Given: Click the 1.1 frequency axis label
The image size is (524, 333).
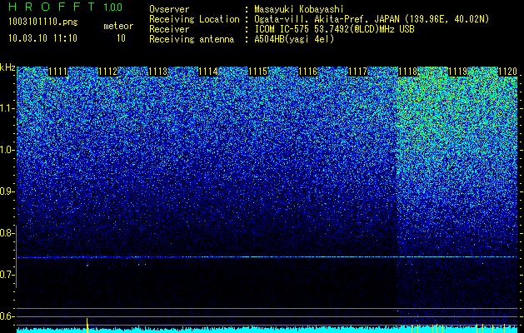Looking at the screenshot, I should pyautogui.click(x=7, y=109).
